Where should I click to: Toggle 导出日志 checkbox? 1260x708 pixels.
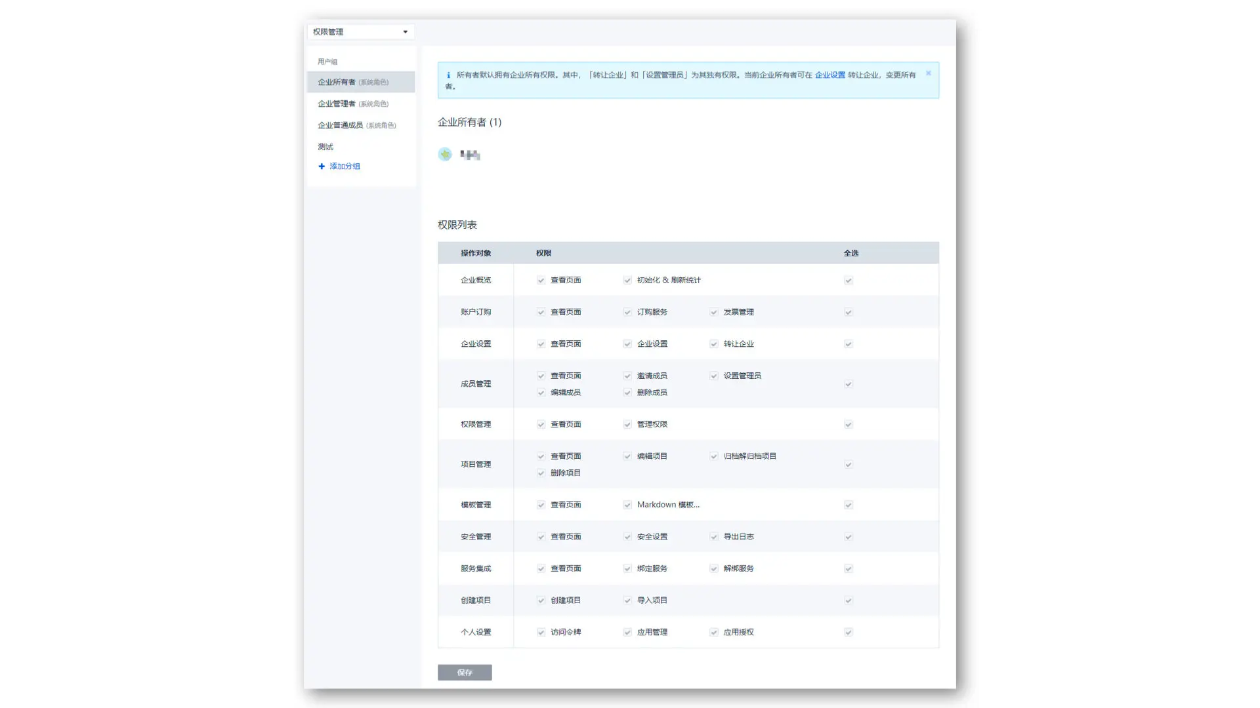coord(713,537)
